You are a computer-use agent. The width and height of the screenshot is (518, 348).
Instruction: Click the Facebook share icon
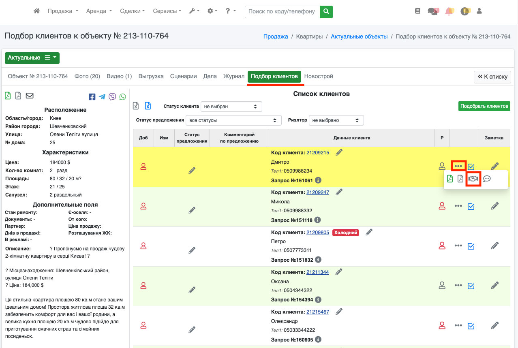click(x=92, y=97)
